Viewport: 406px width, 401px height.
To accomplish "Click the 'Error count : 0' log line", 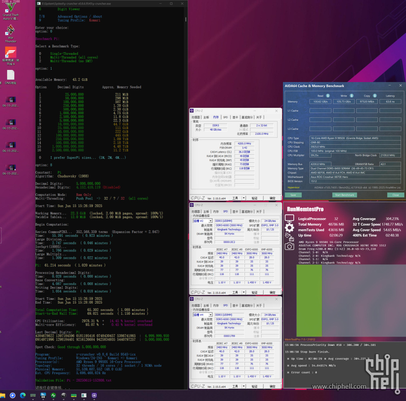I will [x=302, y=372].
